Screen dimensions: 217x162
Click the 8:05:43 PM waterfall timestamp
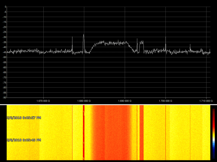[x=24, y=140]
